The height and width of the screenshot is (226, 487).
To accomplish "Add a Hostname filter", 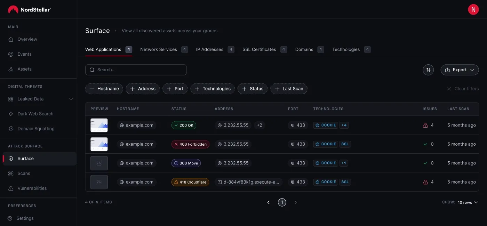I will click(104, 89).
